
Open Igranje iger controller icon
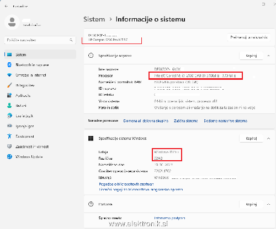pos(9,126)
